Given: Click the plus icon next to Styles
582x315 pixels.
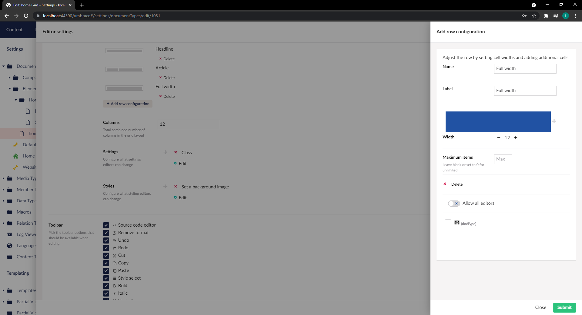Looking at the screenshot, I should pos(165,186).
